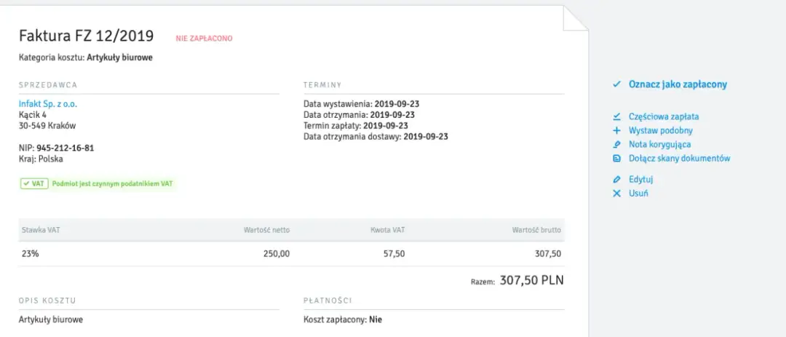Image resolution: width=786 pixels, height=337 pixels.
Task: Click the green VAT checkmark badge
Action: 34,184
